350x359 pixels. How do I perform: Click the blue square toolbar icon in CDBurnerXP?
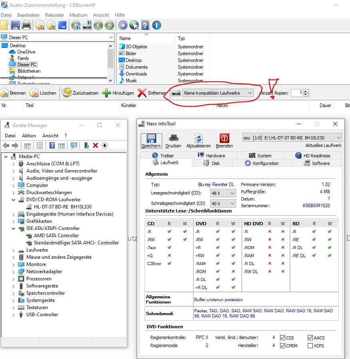tap(62, 26)
